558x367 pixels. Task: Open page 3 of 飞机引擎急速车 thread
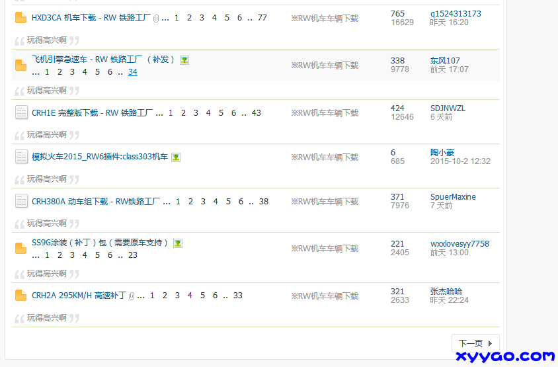[x=72, y=72]
